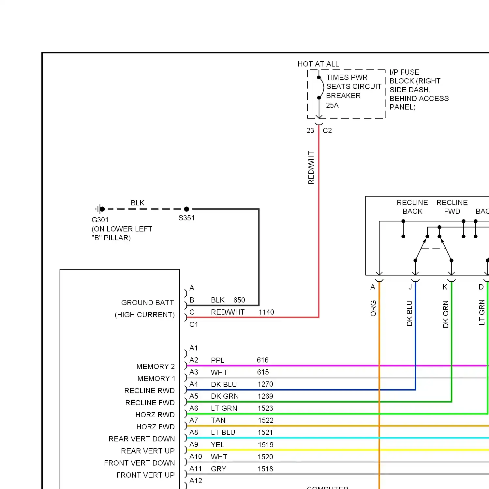The height and width of the screenshot is (489, 489).
Task: Click circuit number "650"
Action: pyautogui.click(x=239, y=300)
